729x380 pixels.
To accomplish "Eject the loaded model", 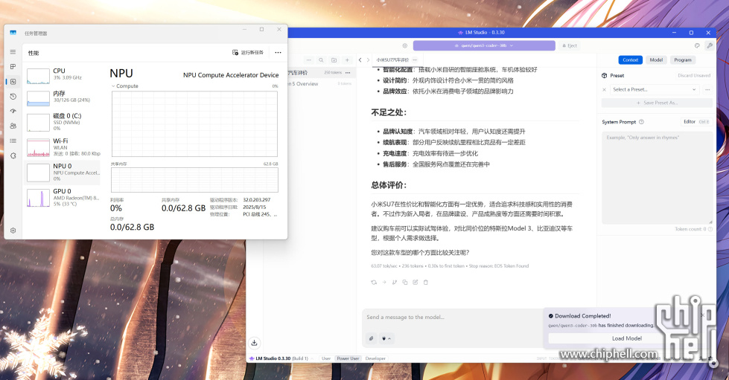I will click(x=569, y=45).
